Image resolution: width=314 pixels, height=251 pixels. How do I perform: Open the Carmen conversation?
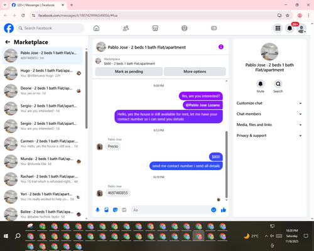click(x=42, y=144)
